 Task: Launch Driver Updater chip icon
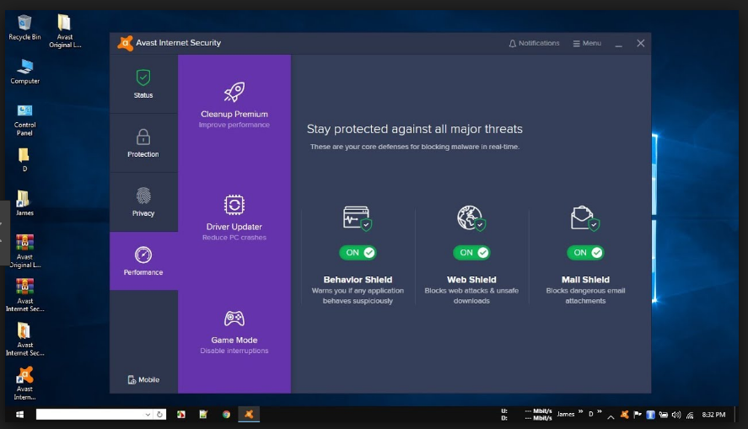coord(234,205)
